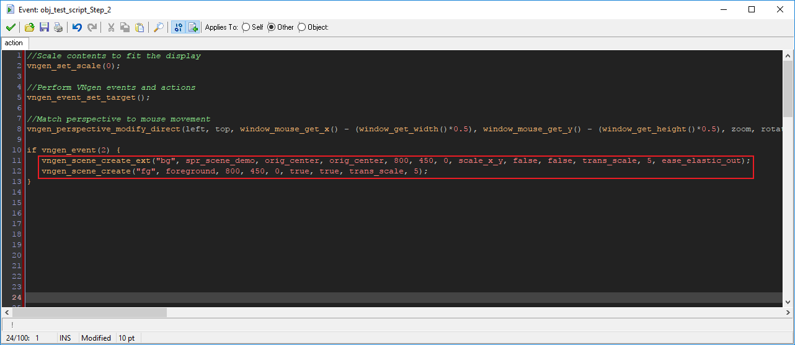The height and width of the screenshot is (345, 795).
Task: Click the horizontal scrollbar thumb
Action: [90, 313]
